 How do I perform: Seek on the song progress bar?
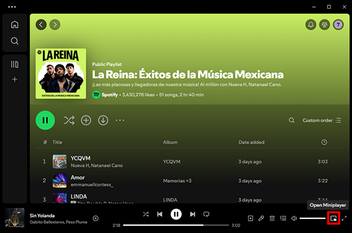pos(176,225)
